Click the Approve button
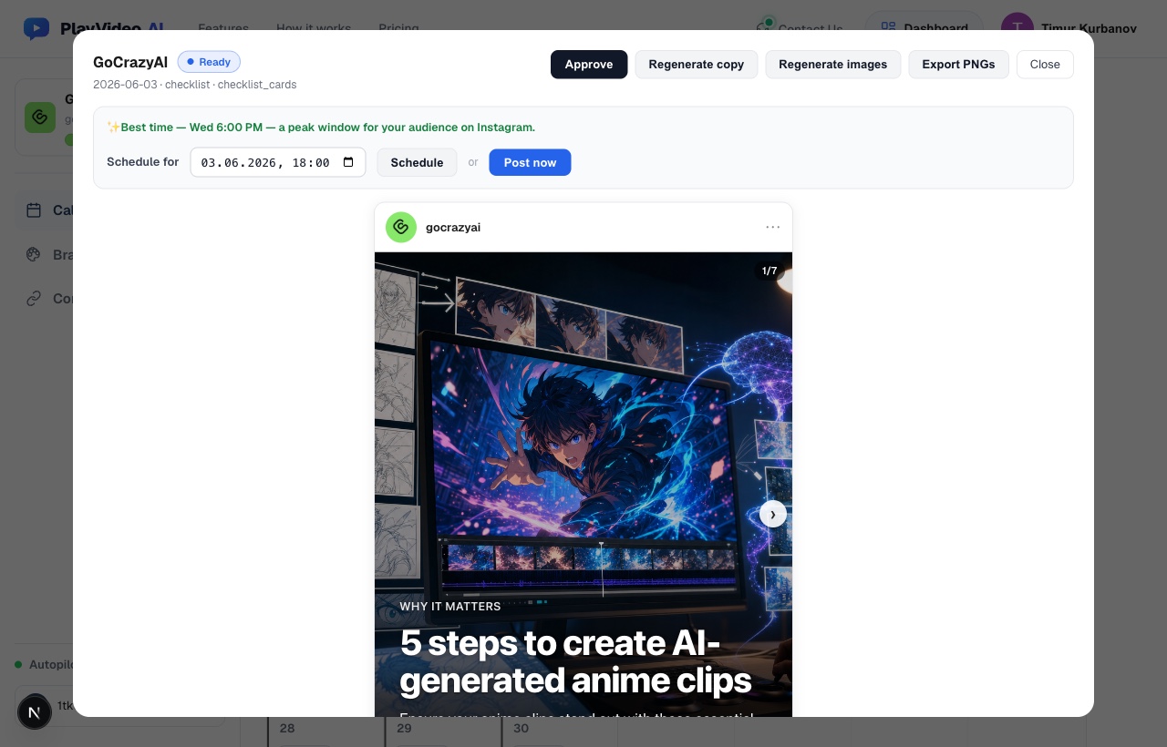This screenshot has width=1167, height=747. pyautogui.click(x=589, y=64)
